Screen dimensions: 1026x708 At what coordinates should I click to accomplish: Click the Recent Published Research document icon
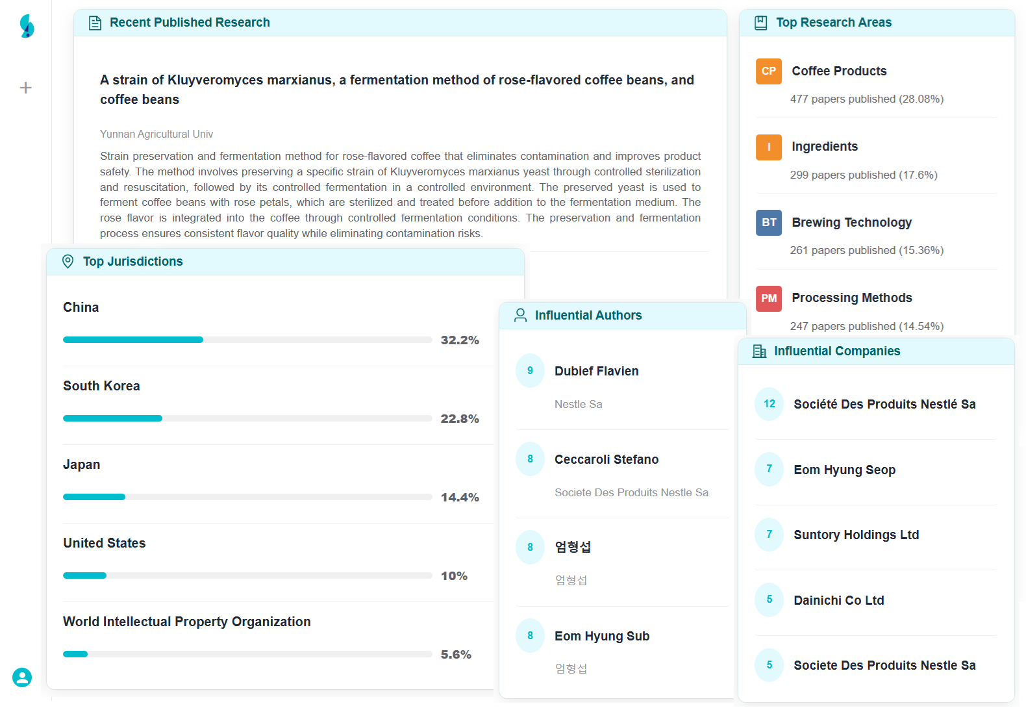coord(95,23)
